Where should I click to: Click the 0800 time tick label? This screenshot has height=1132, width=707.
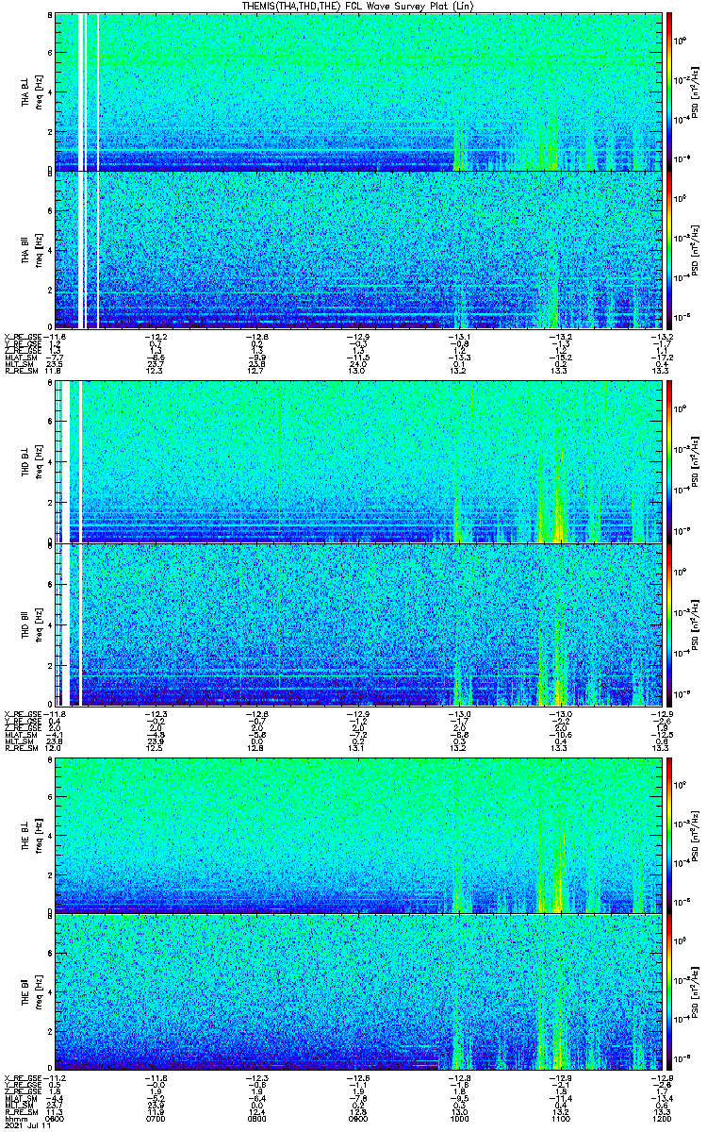click(x=256, y=1119)
